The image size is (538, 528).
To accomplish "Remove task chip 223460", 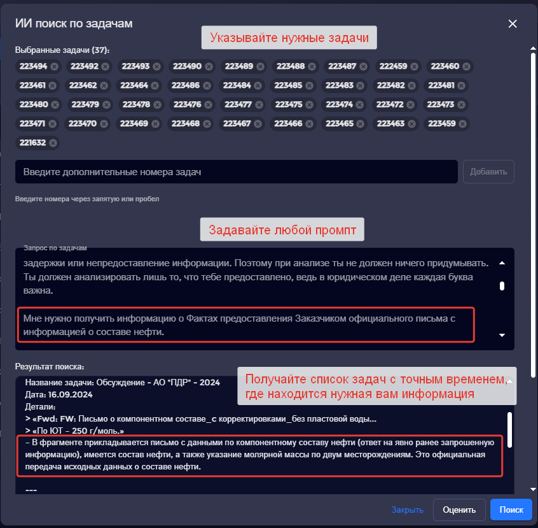I will 466,66.
